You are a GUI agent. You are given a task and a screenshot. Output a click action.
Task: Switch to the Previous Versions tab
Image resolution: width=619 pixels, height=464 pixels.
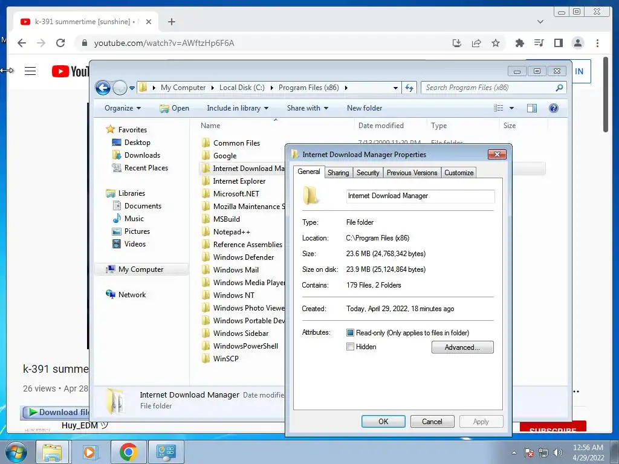[412, 173]
